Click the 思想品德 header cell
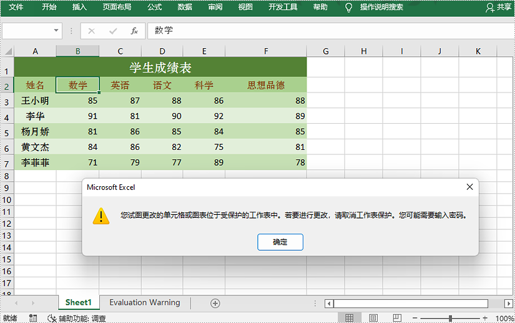Image resolution: width=515 pixels, height=323 pixels. point(266,85)
